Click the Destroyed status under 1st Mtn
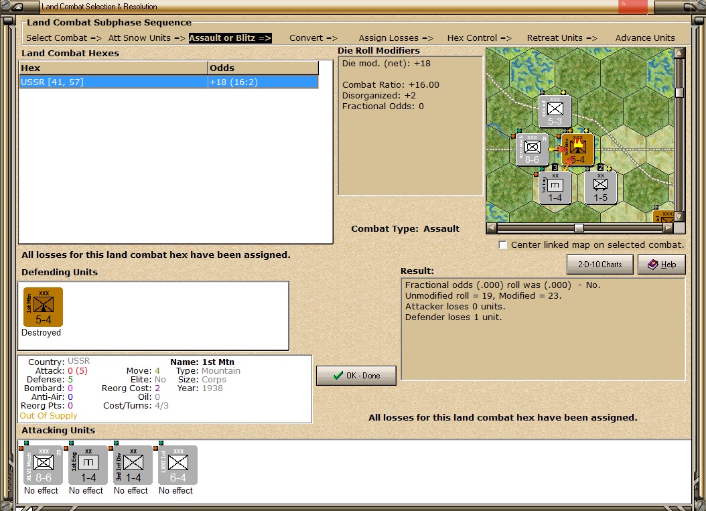This screenshot has width=706, height=511. click(x=41, y=333)
